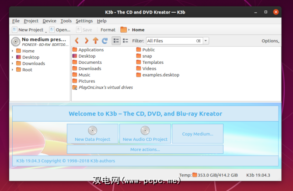Switch to compact list view icon

tap(126, 41)
